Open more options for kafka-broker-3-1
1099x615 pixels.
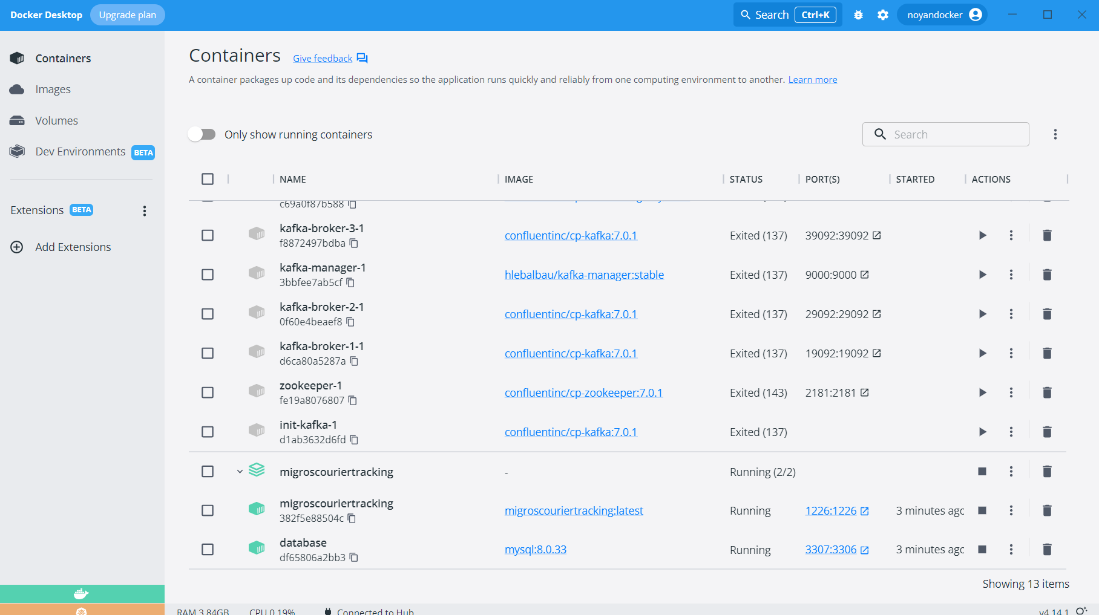click(1011, 235)
